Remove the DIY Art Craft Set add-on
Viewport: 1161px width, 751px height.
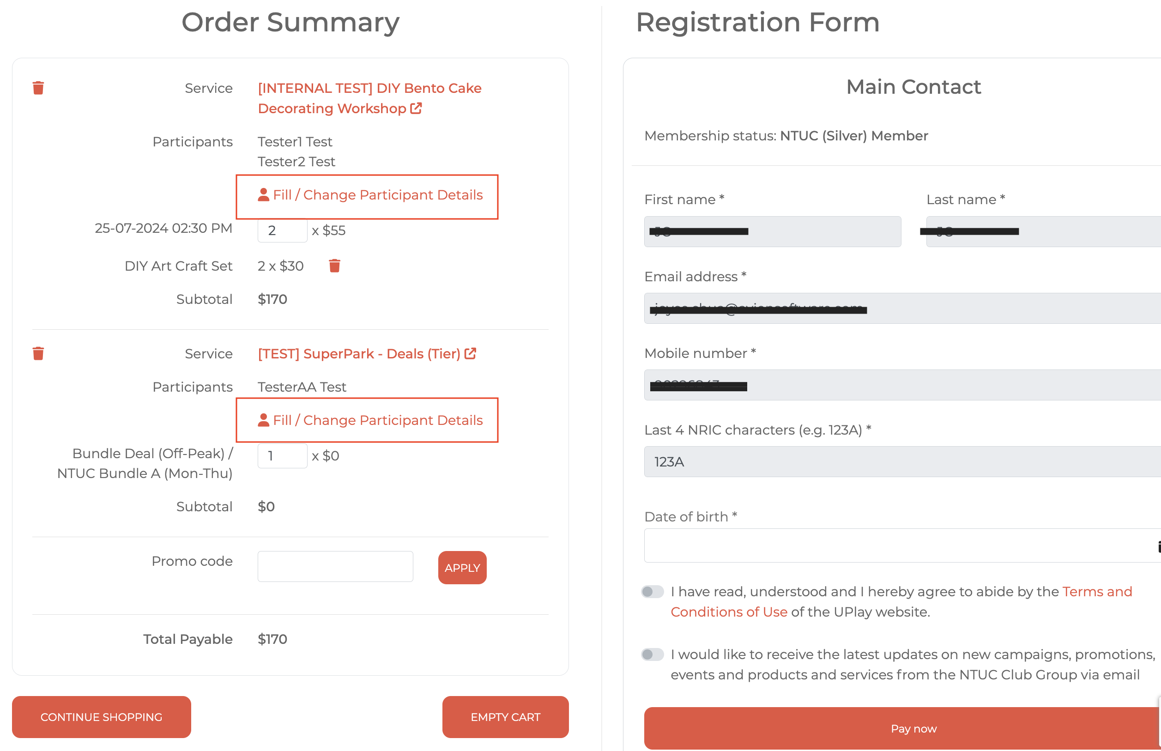pyautogui.click(x=334, y=266)
